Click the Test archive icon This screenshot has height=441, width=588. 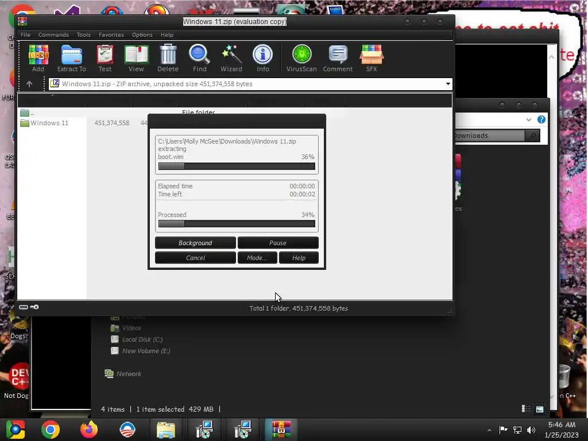click(x=105, y=58)
